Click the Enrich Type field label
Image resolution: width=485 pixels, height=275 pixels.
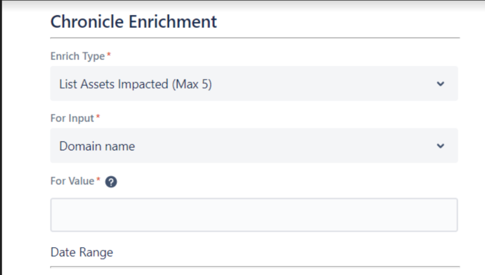click(x=77, y=57)
